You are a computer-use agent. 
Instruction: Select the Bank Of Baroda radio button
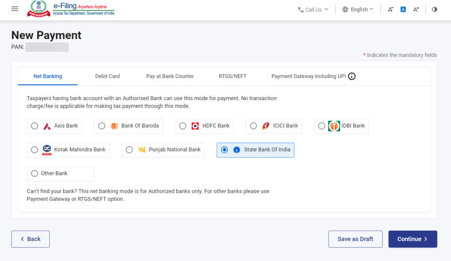pyautogui.click(x=102, y=126)
